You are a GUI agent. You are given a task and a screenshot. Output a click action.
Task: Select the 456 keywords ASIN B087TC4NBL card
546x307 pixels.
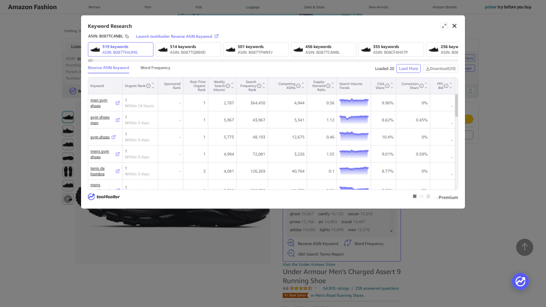coord(324,50)
